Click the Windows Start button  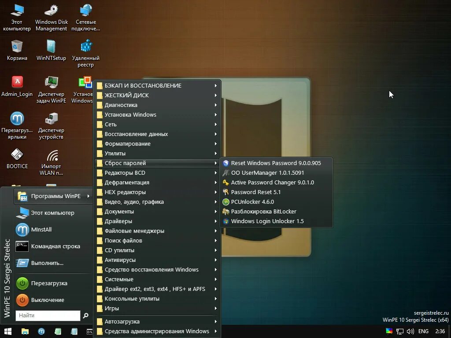pyautogui.click(x=8, y=332)
